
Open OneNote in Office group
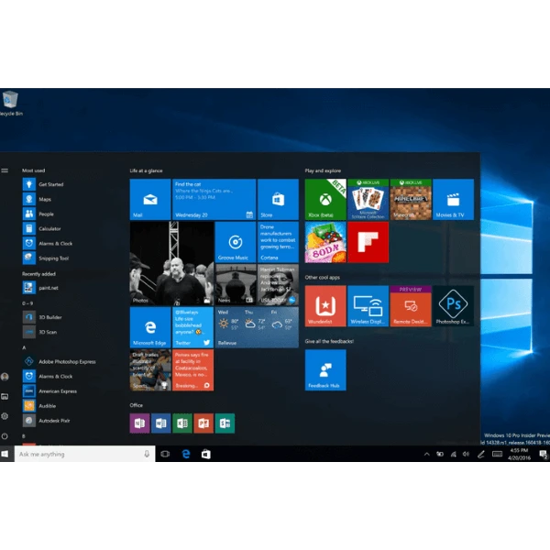(x=139, y=423)
